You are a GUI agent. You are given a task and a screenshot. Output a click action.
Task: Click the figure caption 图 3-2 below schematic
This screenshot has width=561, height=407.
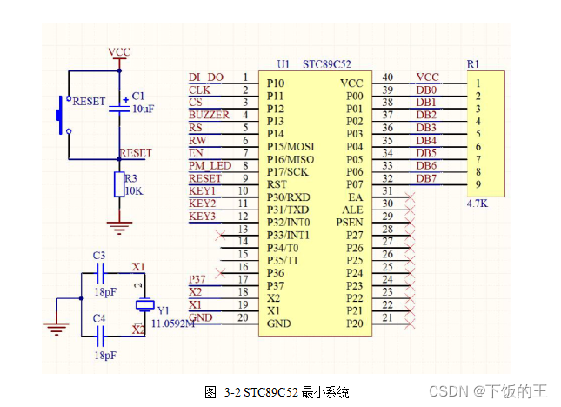[x=277, y=392]
